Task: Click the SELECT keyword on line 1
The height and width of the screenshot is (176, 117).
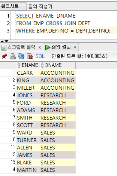Action: coord(25,16)
